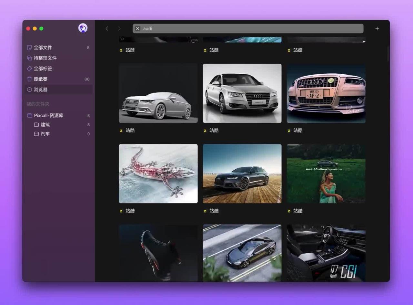The width and height of the screenshot is (413, 305).
Task: Go back with the left arrow
Action: (107, 29)
